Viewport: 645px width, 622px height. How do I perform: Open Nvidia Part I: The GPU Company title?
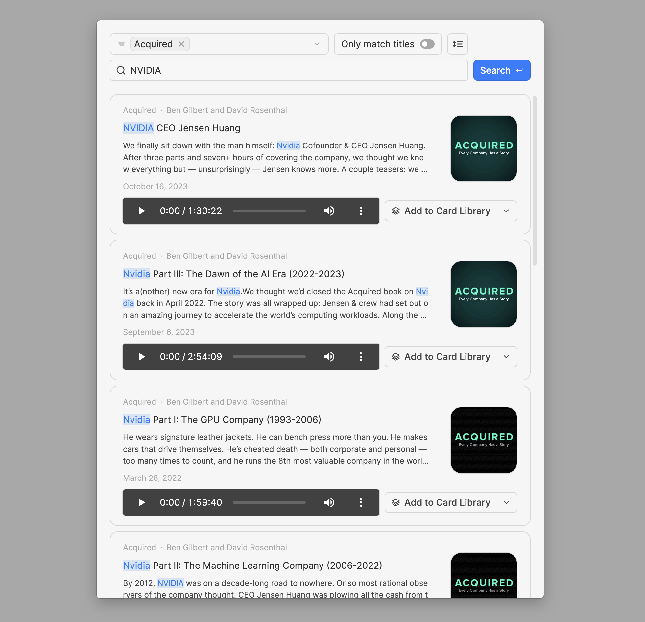coord(222,420)
